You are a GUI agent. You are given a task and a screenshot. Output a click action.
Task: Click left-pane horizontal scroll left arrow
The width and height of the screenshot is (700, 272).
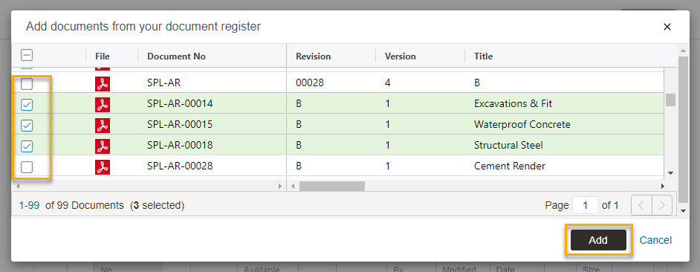click(17, 186)
